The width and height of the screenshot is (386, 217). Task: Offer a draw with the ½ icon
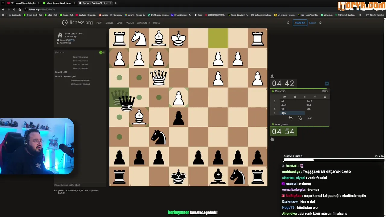(300, 118)
